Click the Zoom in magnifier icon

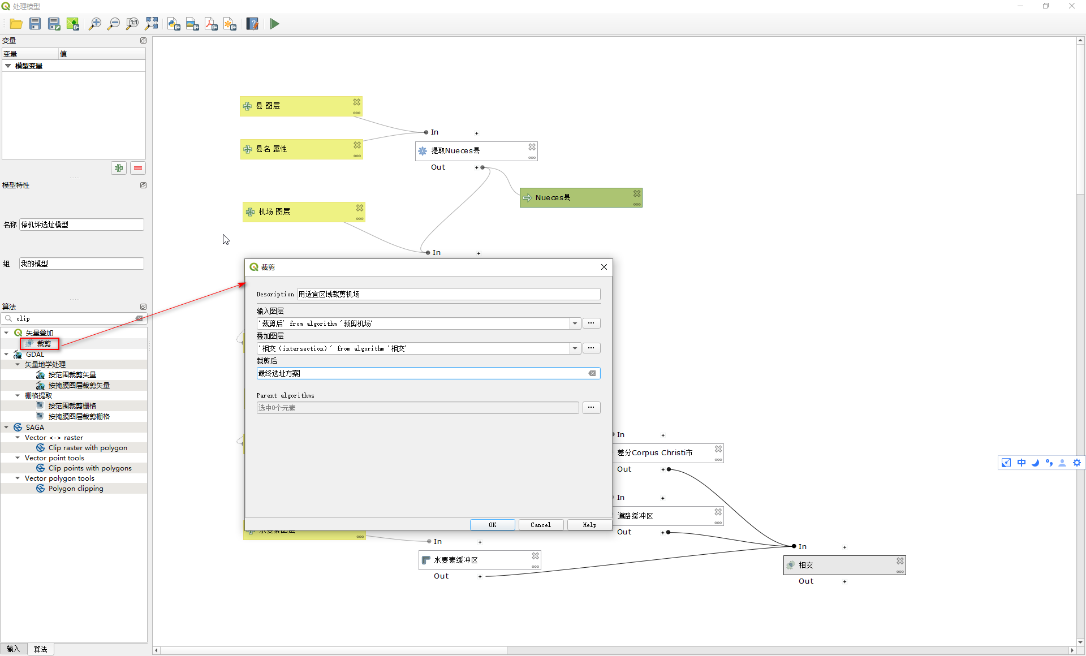(x=95, y=24)
